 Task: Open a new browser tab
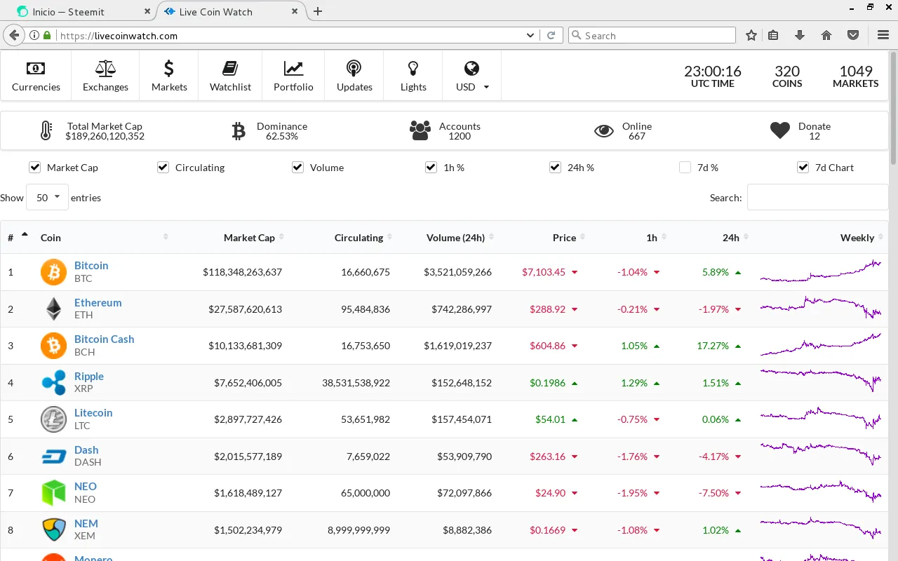(318, 11)
